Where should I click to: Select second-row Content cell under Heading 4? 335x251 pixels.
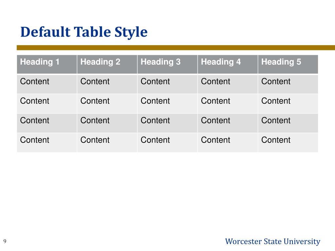(228, 104)
